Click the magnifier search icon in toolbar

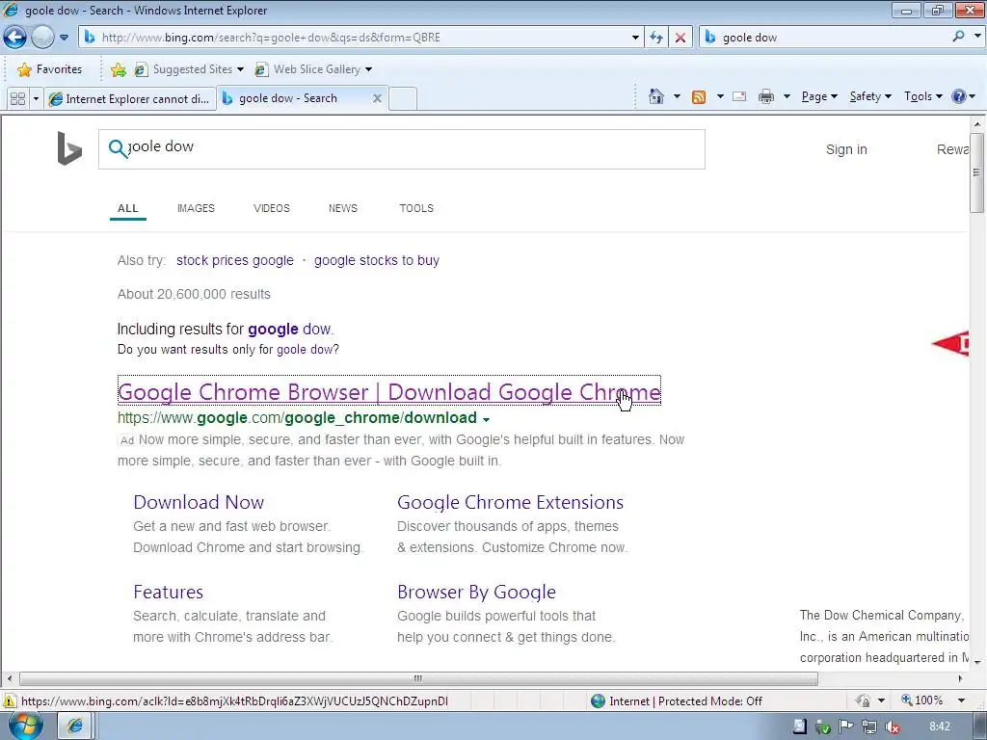tap(959, 37)
